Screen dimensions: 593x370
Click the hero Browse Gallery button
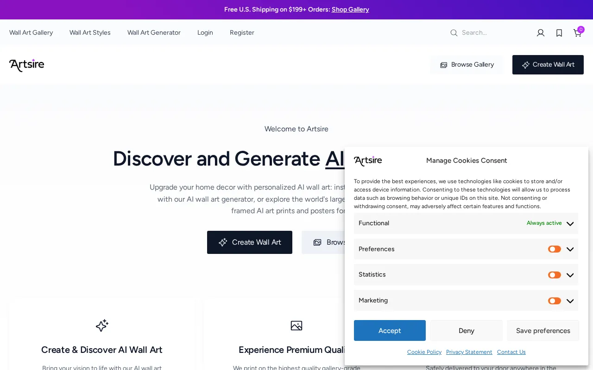323,242
